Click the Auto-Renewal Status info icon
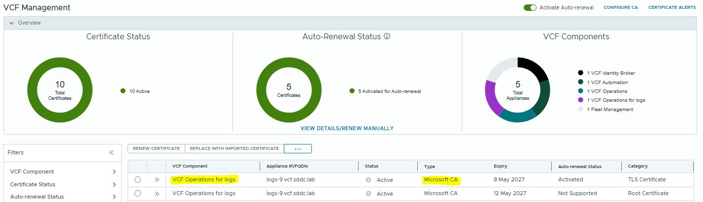Viewport: 703px width, 202px height. (x=387, y=36)
